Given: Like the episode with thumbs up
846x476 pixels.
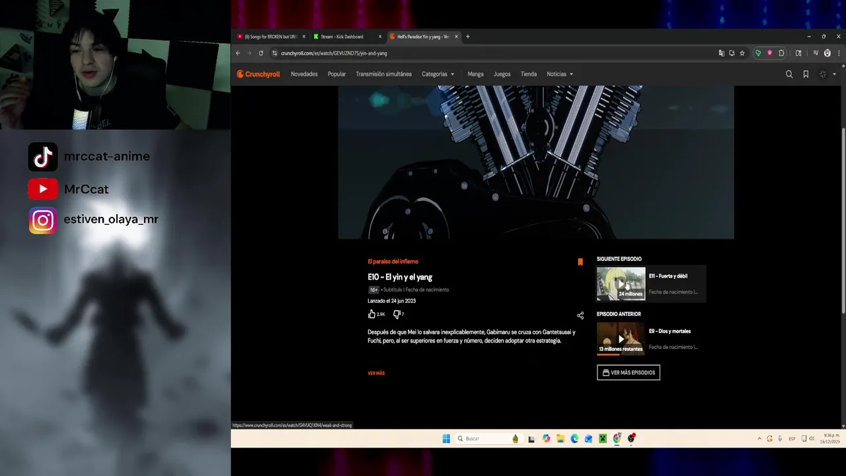Looking at the screenshot, I should [x=372, y=314].
